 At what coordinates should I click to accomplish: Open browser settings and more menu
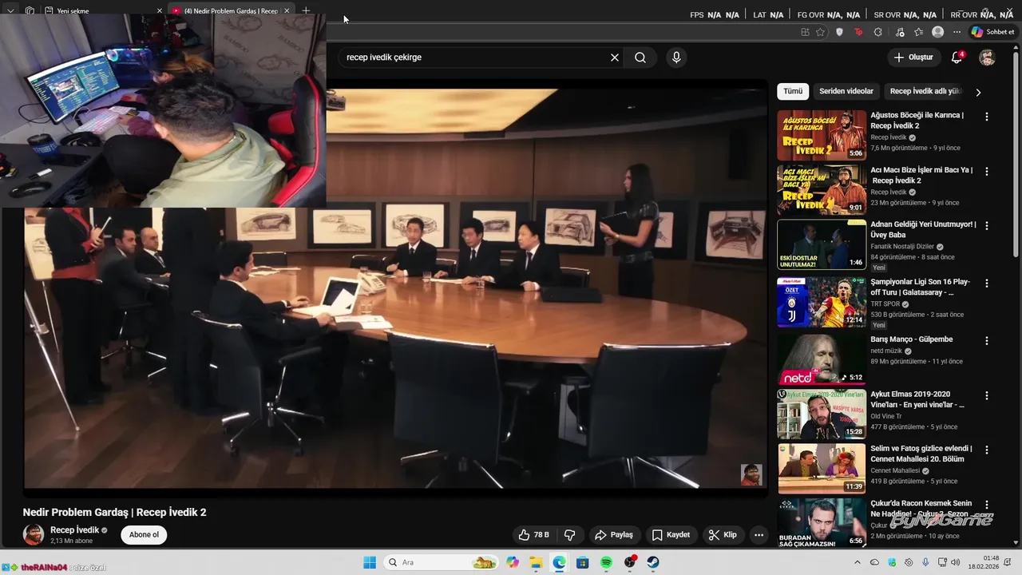coord(957,32)
